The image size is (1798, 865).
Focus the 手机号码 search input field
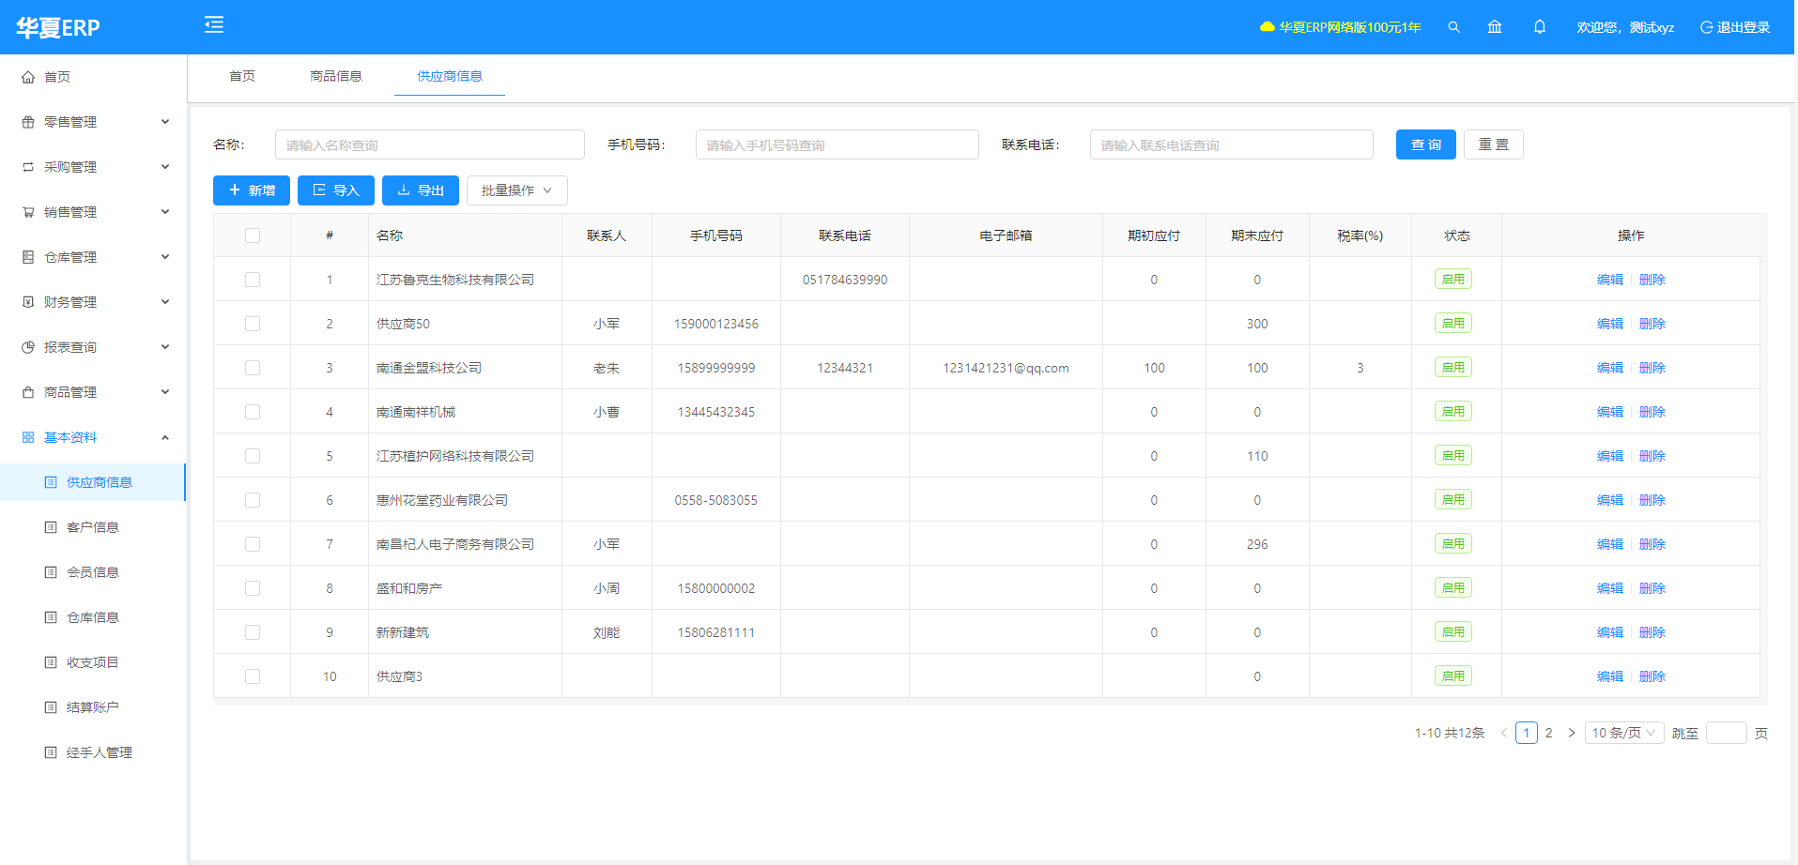point(838,144)
